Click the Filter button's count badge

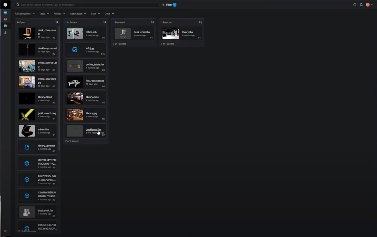point(175,5)
